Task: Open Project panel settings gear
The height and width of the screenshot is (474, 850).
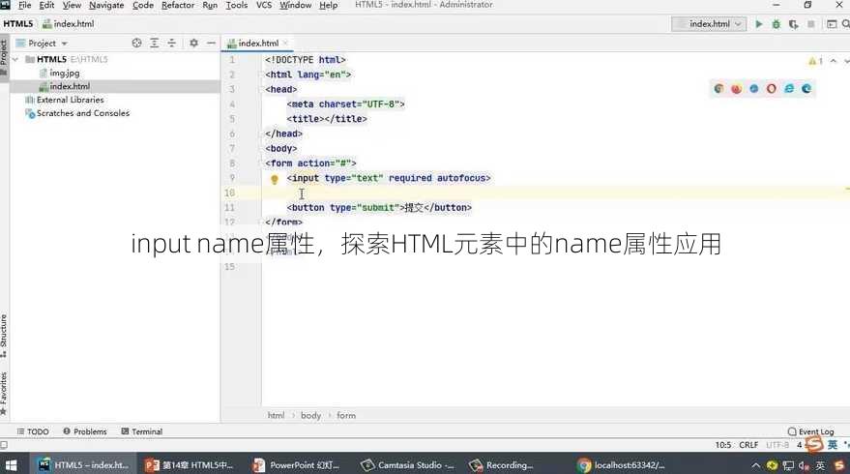Action: pyautogui.click(x=193, y=43)
